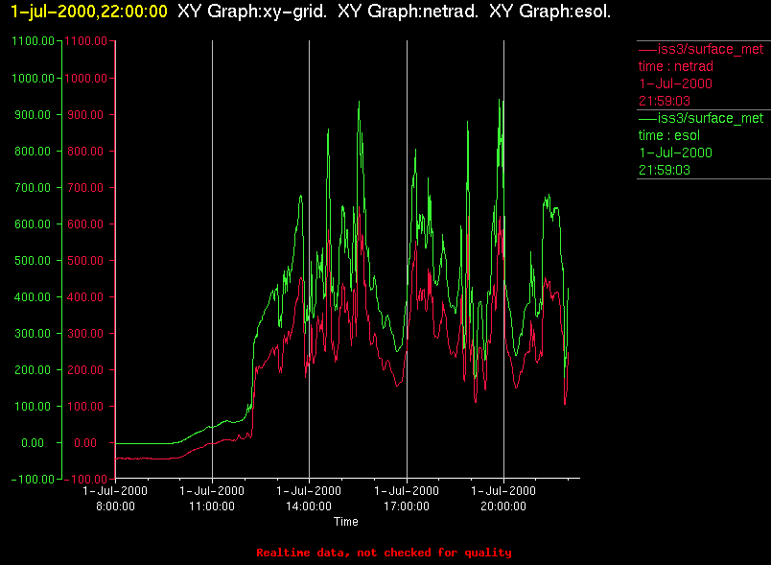Click the 20:00:00 time axis label
771x565 pixels.
[x=503, y=506]
